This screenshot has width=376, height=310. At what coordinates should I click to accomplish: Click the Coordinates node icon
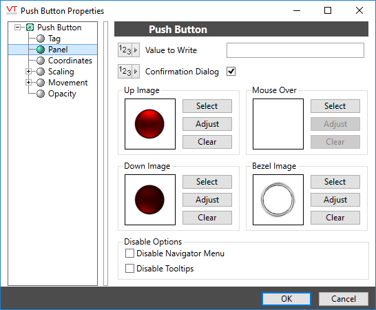tap(41, 61)
